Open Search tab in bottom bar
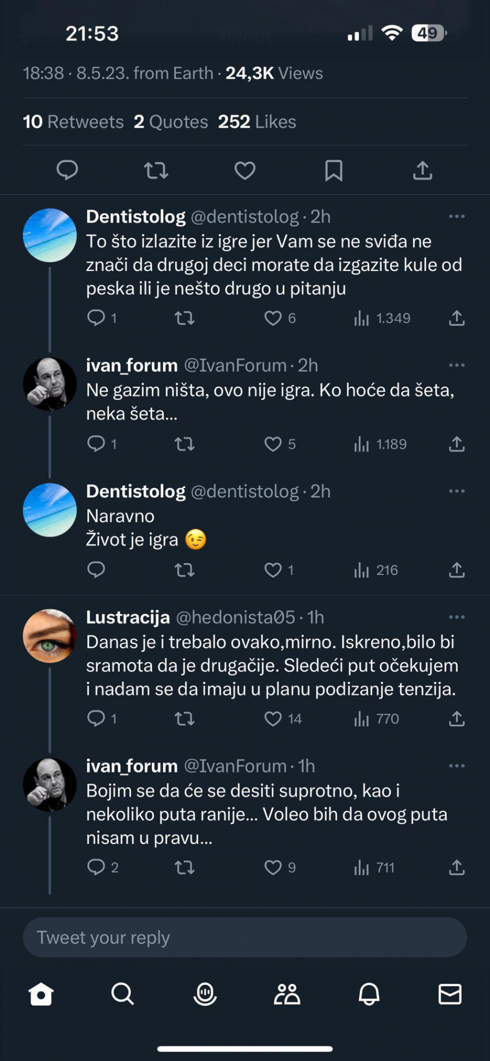Image resolution: width=490 pixels, height=1061 pixels. pos(122,994)
